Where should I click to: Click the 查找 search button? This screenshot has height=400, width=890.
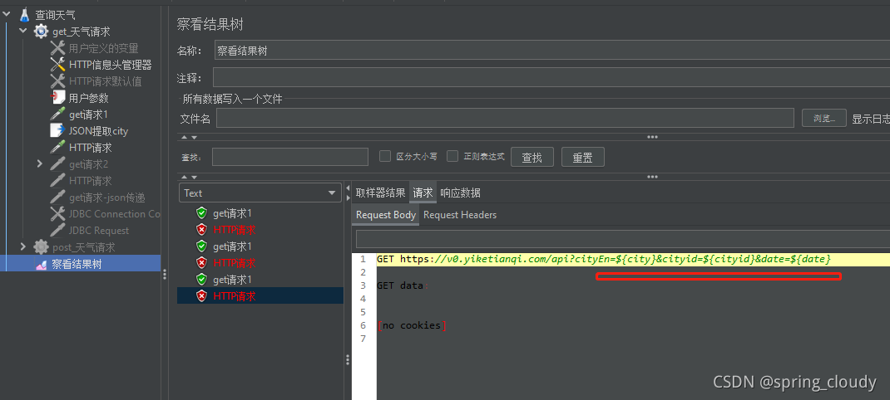pyautogui.click(x=532, y=157)
